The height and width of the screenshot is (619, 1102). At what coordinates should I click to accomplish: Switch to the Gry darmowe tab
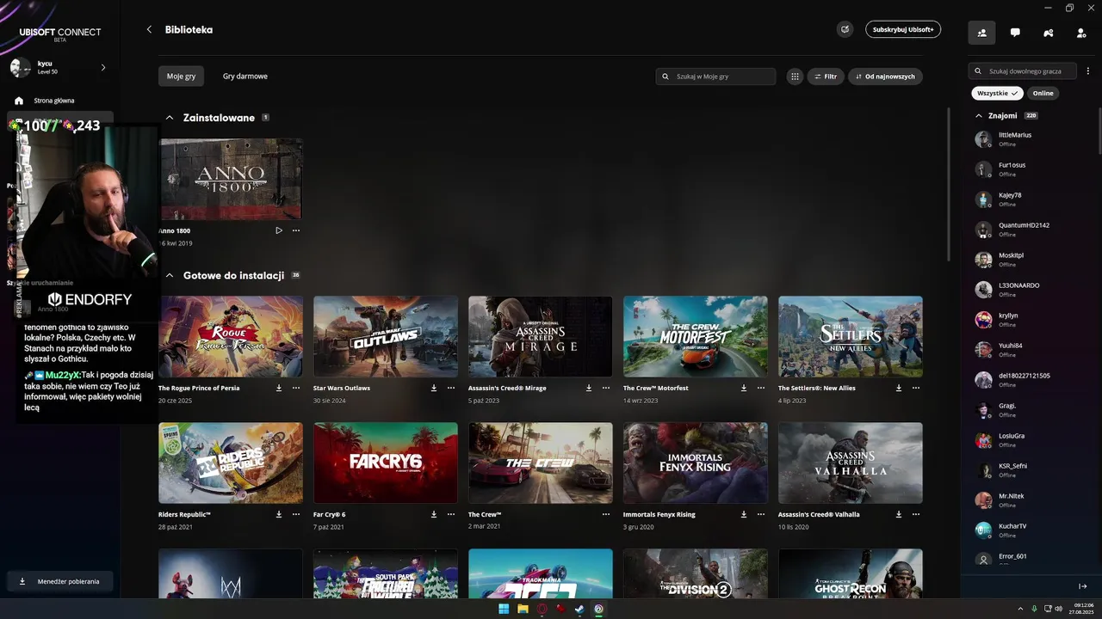[x=245, y=77]
